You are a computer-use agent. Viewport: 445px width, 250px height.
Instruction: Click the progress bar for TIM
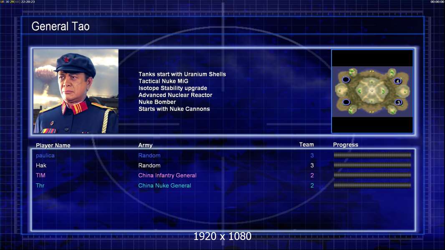[x=372, y=175]
